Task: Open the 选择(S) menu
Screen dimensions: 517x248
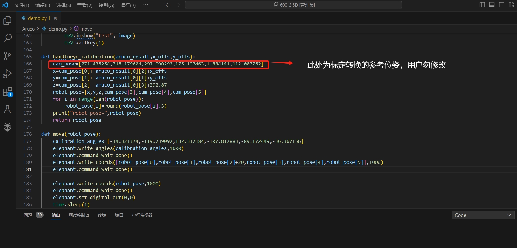Action: [x=63, y=5]
